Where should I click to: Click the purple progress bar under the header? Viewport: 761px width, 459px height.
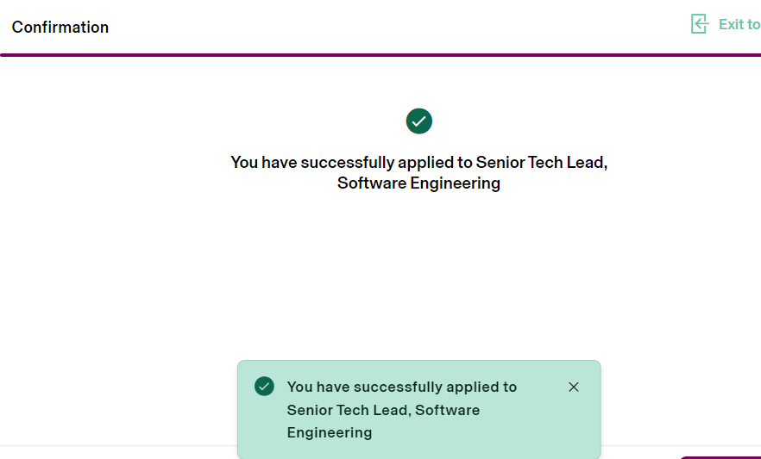380,54
